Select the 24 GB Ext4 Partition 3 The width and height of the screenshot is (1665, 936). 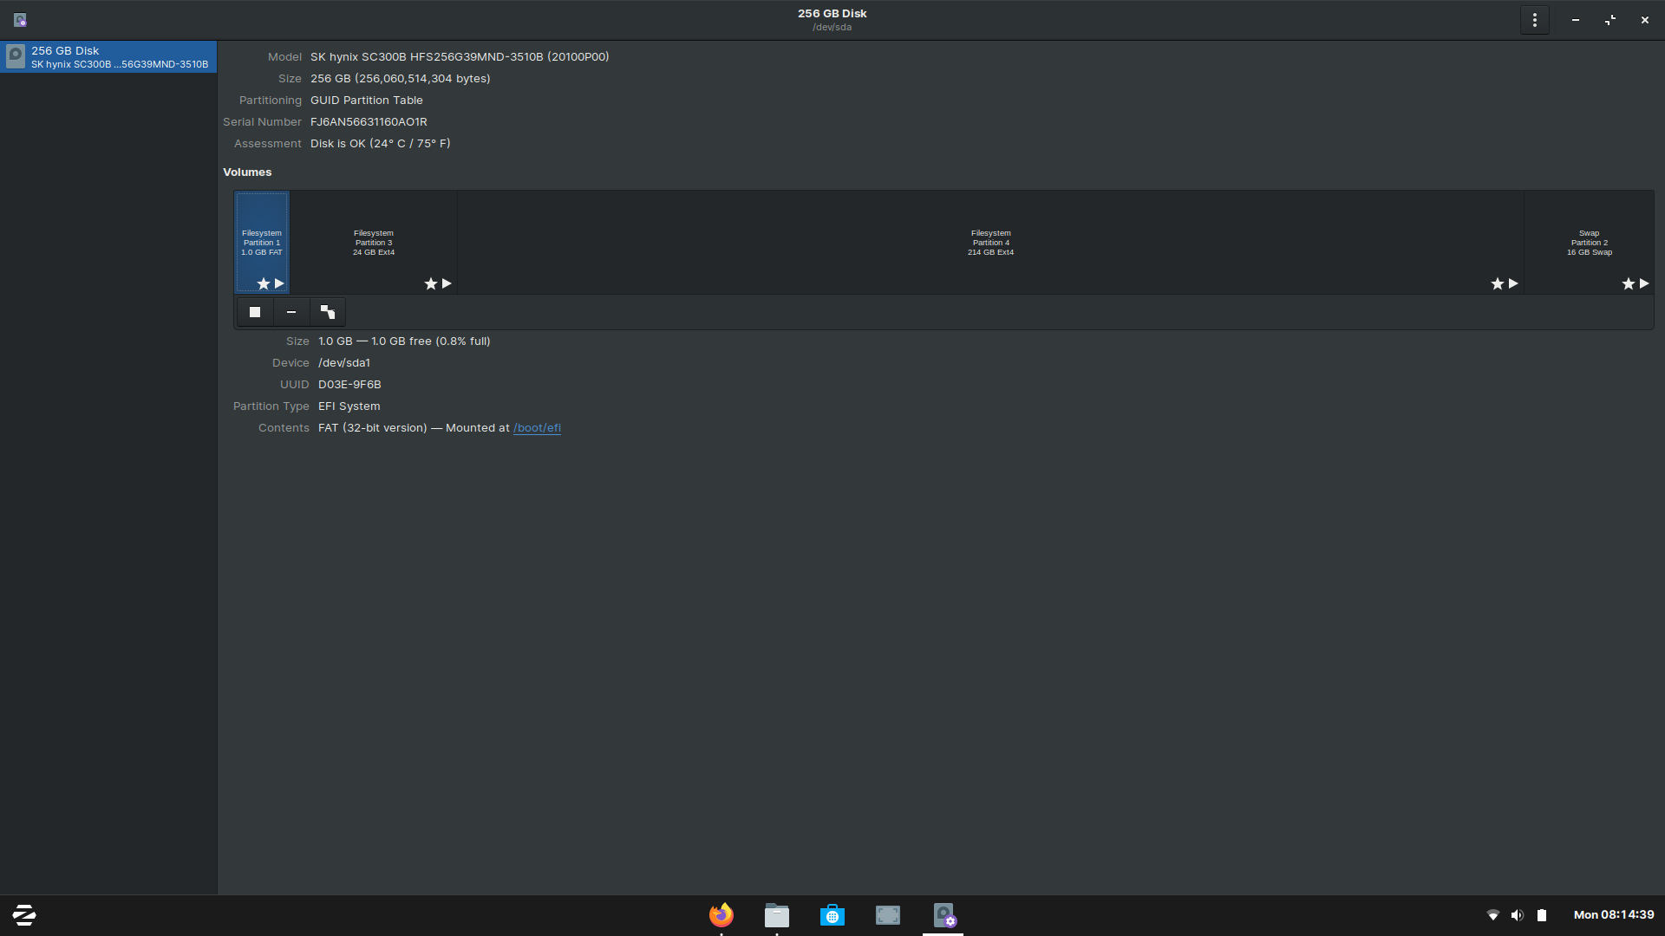point(374,243)
